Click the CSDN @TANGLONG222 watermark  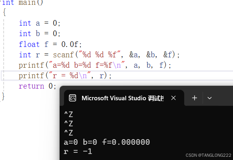coord(208,155)
